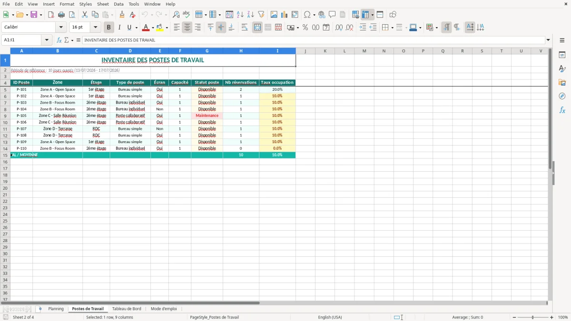Open the Data menu
The width and height of the screenshot is (571, 321).
point(118,4)
